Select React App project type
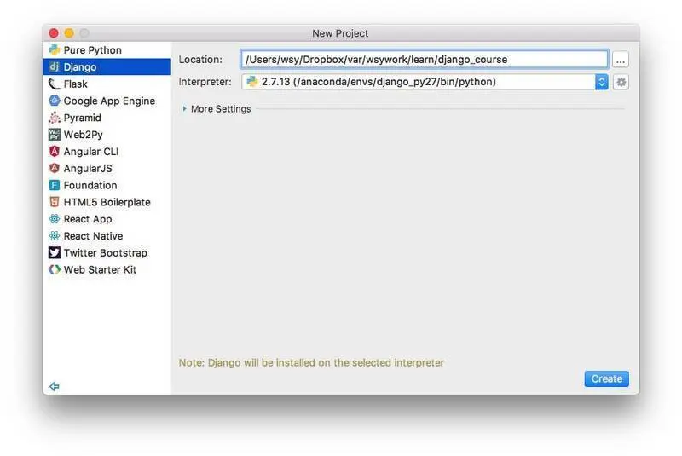This screenshot has height=456, width=682. pyautogui.click(x=107, y=219)
